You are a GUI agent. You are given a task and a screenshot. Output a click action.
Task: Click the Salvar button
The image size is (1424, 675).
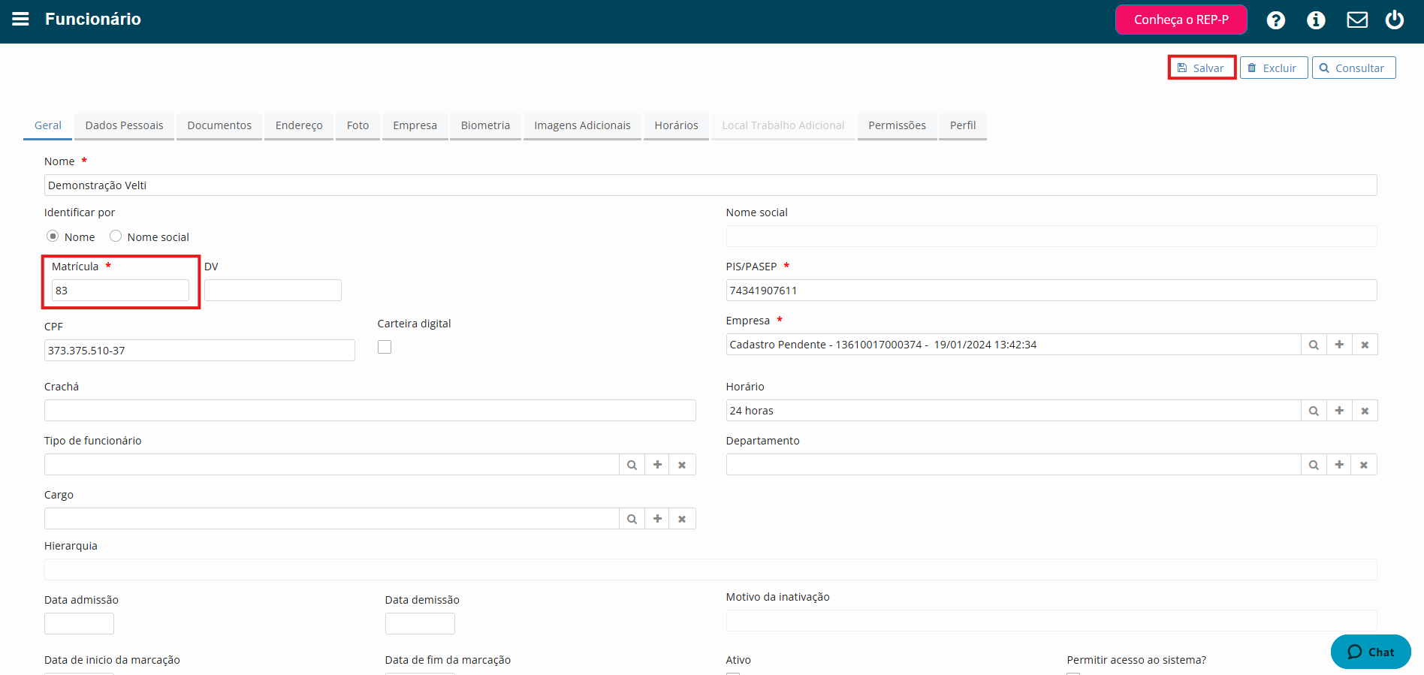pos(1202,68)
